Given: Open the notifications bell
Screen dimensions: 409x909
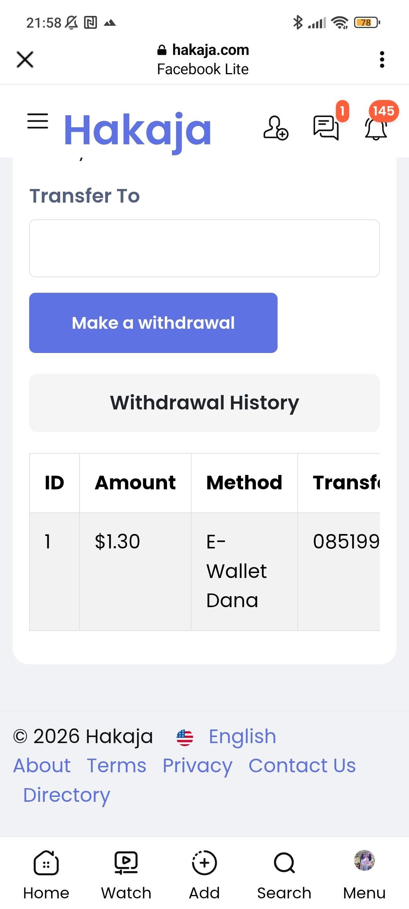Looking at the screenshot, I should (x=376, y=128).
